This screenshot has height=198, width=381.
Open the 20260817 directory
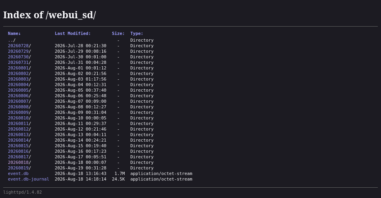pyautogui.click(x=18, y=157)
